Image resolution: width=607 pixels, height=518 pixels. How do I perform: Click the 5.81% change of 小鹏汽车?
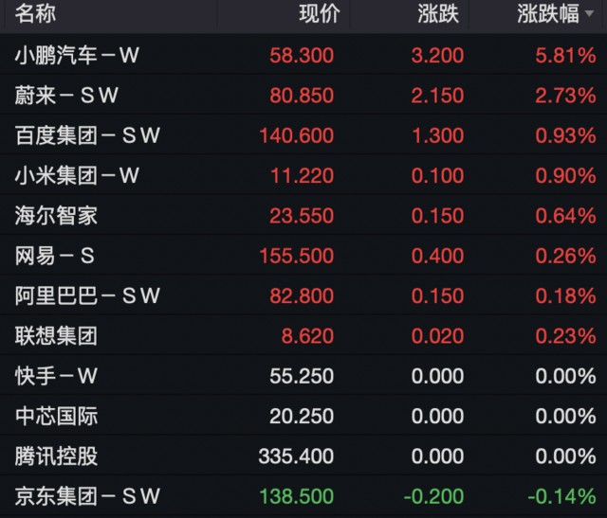point(563,56)
